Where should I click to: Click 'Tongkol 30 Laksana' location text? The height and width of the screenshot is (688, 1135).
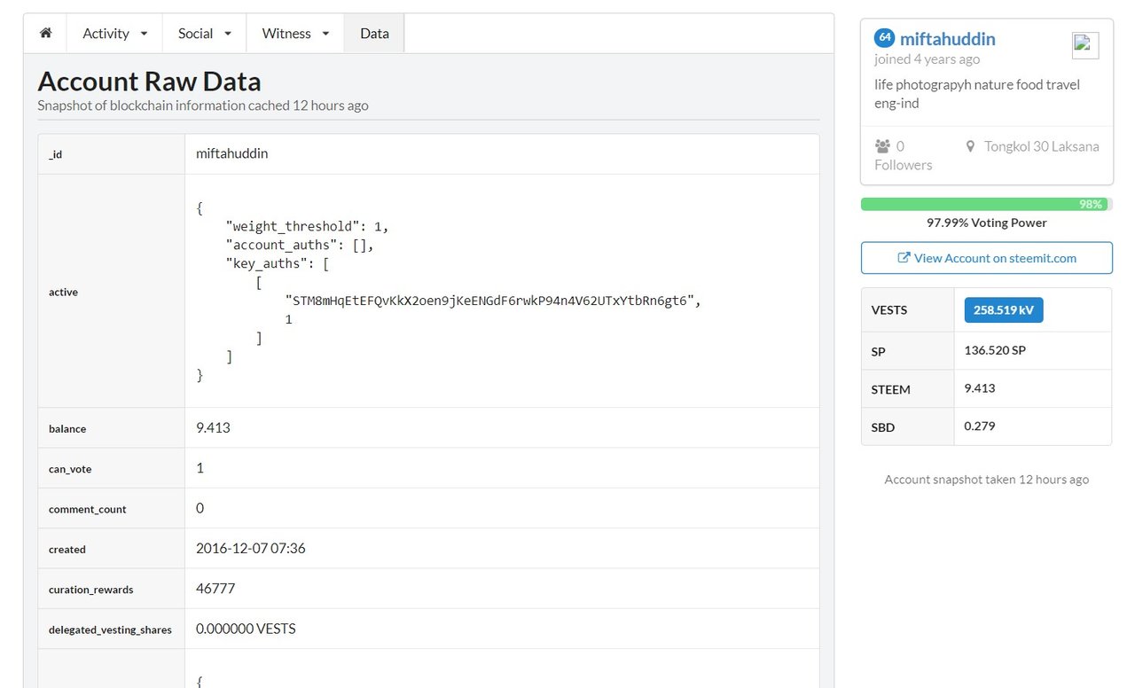[x=1041, y=146]
